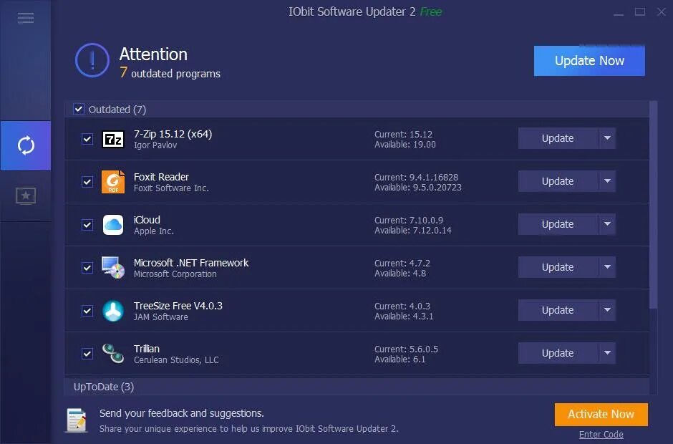Toggle the Outdated (7) select-all checkbox
Image resolution: width=673 pixels, height=444 pixels.
pos(79,109)
